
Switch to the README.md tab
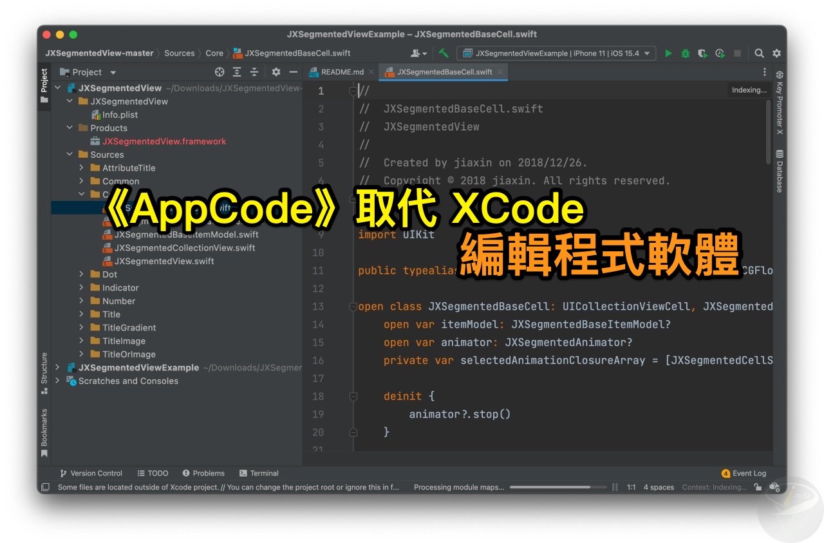tap(341, 71)
